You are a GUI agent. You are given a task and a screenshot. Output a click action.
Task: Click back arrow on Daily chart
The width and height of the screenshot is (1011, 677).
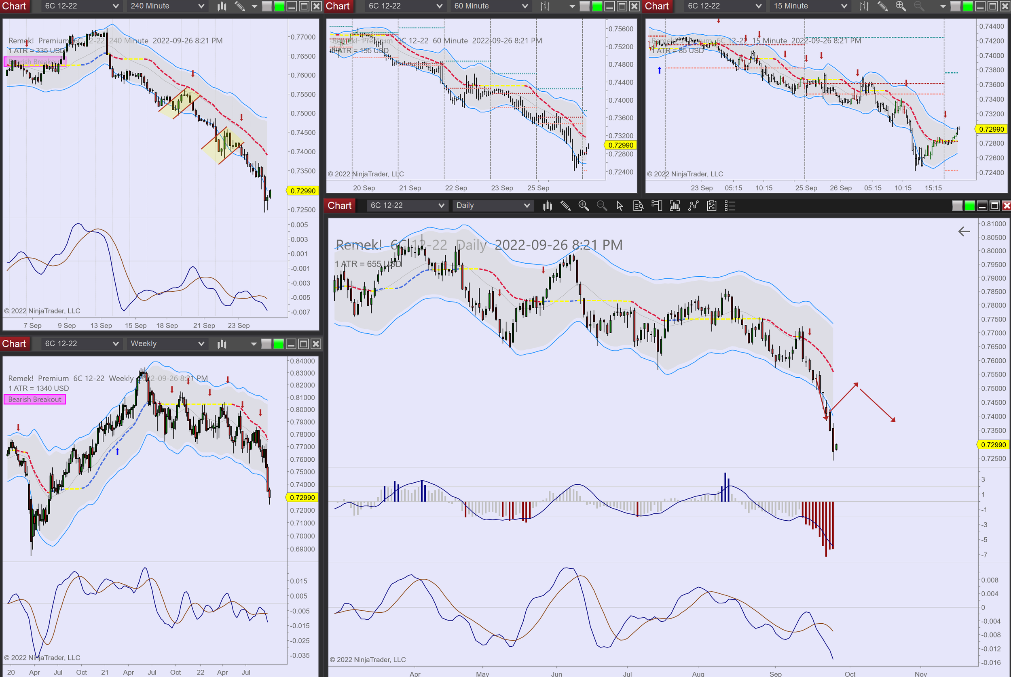[963, 231]
